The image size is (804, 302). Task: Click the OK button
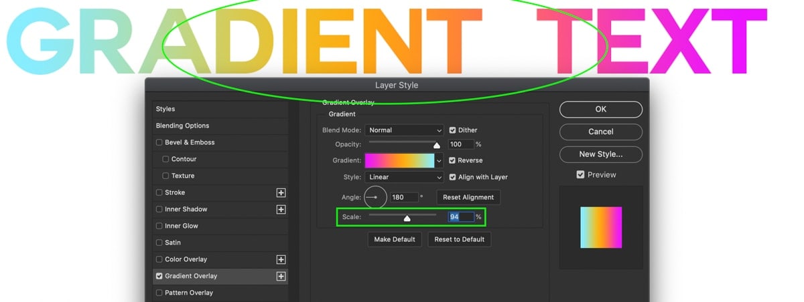[x=601, y=110]
